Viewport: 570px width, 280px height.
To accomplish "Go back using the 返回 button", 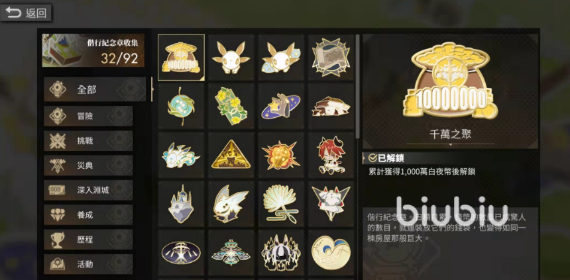I will coord(26,13).
